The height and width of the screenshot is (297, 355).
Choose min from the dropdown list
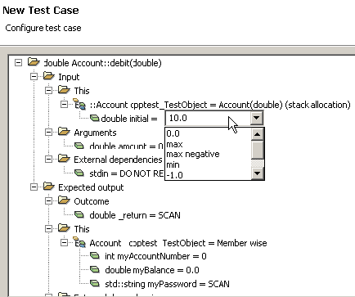[208, 164]
